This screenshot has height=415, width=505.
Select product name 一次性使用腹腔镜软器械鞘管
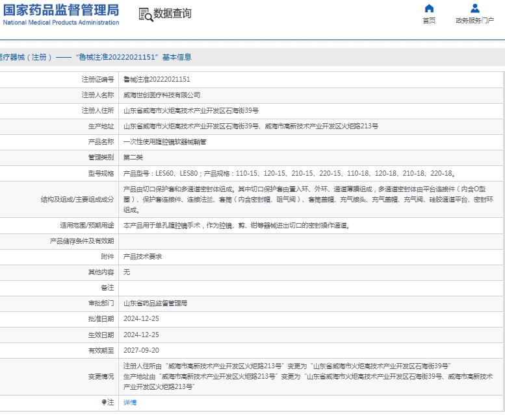[x=165, y=142]
